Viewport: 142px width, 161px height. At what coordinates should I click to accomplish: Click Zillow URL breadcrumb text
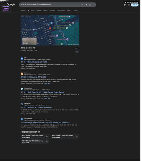37,60
